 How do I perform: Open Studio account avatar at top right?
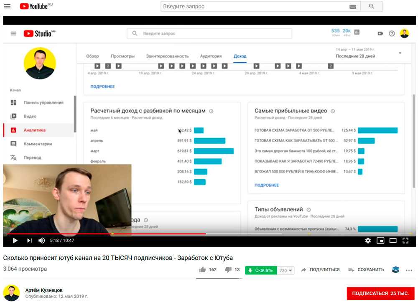tap(404, 33)
